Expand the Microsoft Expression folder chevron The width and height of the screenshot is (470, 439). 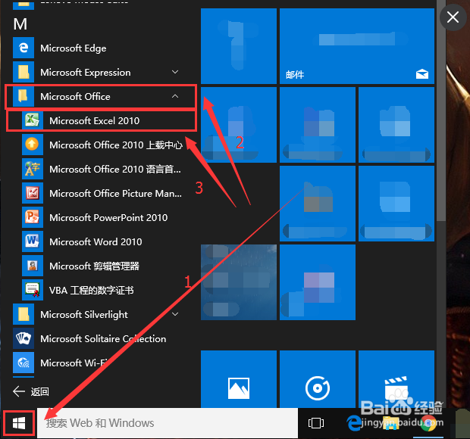coord(175,72)
